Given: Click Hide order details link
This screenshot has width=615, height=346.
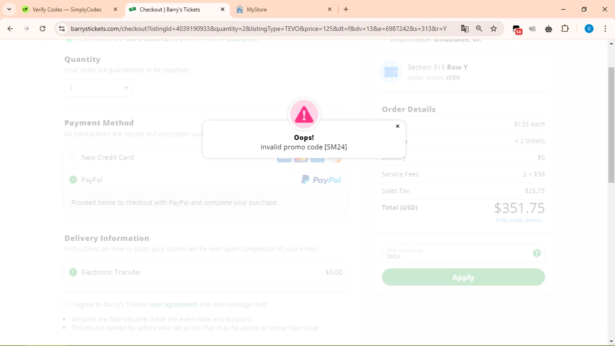Looking at the screenshot, I should (x=520, y=220).
